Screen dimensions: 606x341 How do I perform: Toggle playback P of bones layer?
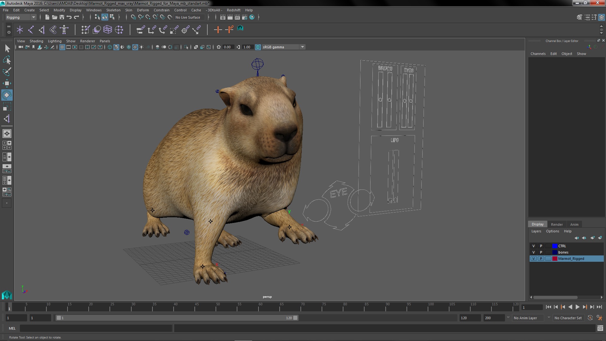(x=541, y=252)
